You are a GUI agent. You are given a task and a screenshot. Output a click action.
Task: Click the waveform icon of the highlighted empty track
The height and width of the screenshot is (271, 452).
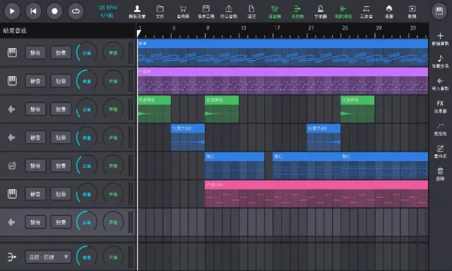11,222
